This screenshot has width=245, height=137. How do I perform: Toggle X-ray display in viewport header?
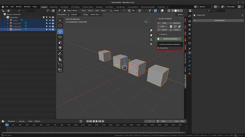coord(169,11)
